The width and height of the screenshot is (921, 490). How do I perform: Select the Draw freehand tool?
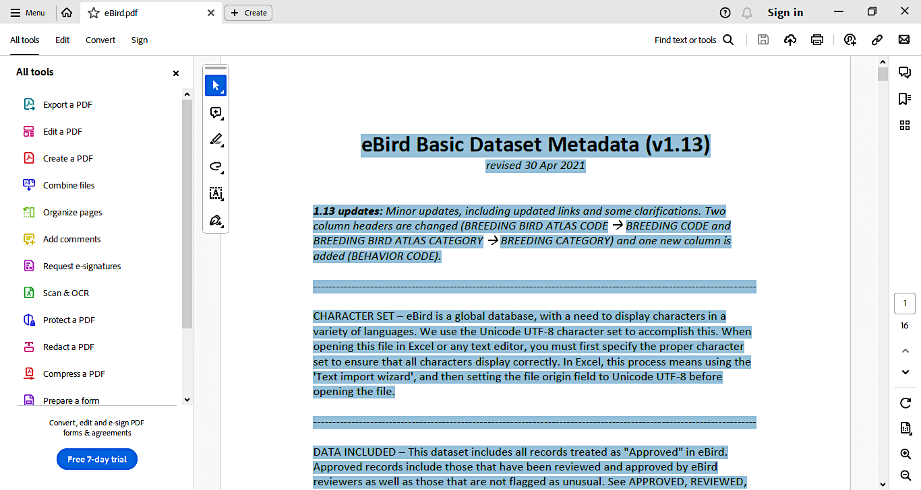click(x=216, y=166)
